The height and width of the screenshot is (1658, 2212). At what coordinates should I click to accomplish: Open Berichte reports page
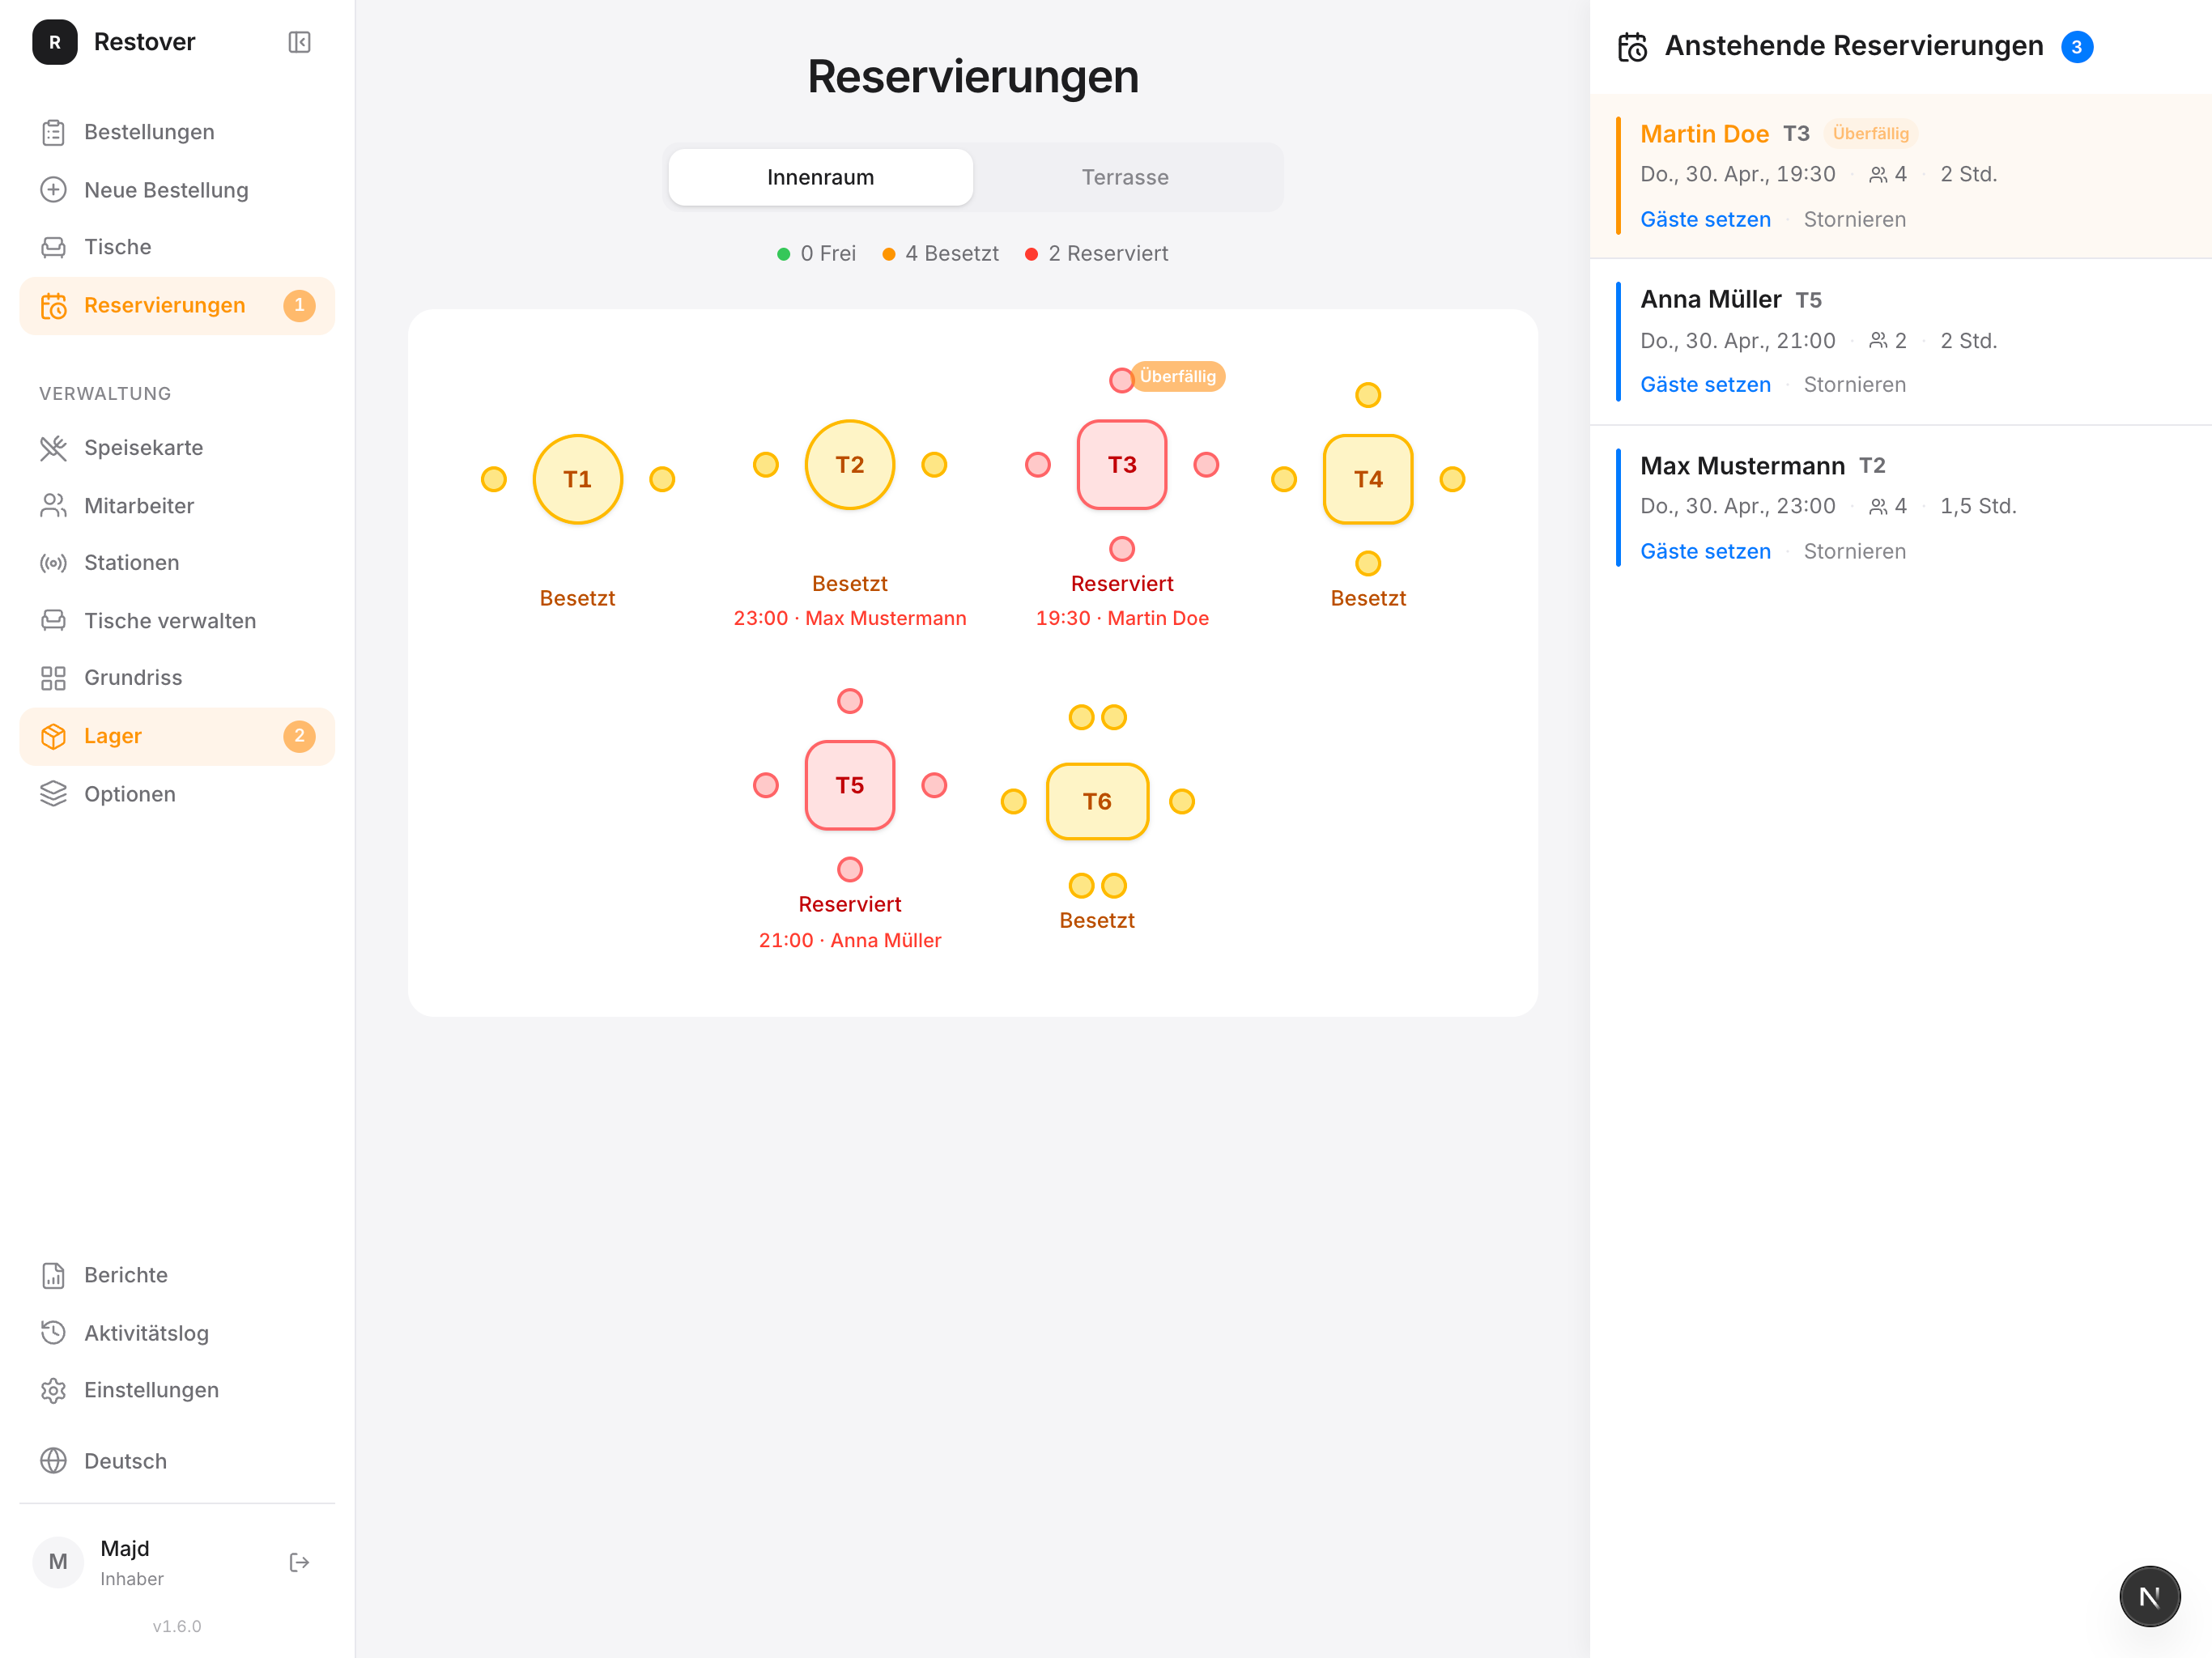click(x=177, y=1275)
